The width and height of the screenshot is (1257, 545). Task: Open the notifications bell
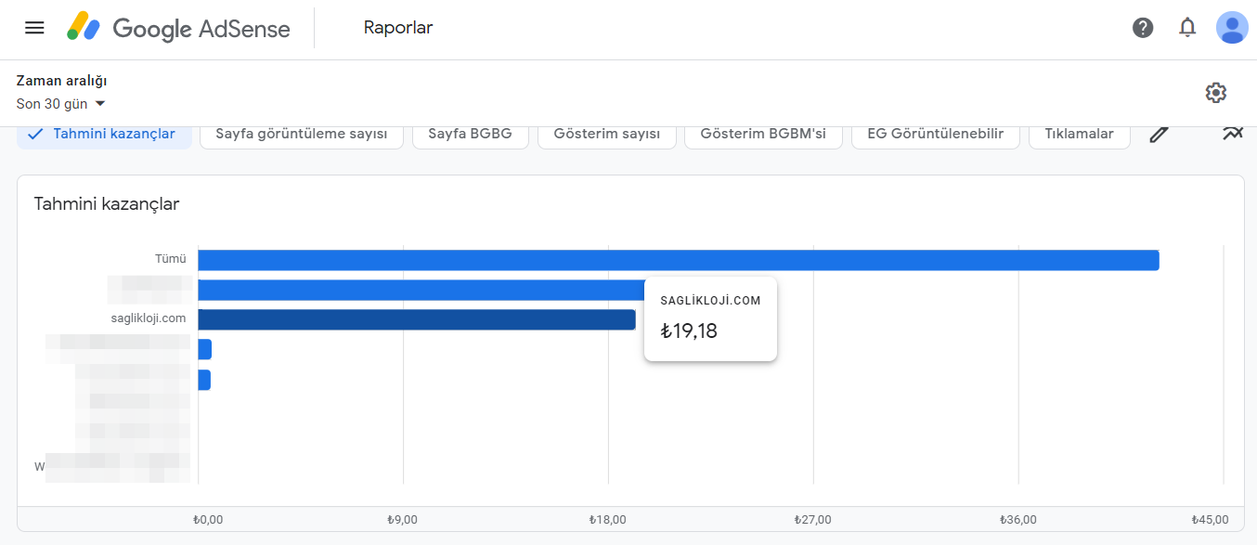(x=1187, y=28)
